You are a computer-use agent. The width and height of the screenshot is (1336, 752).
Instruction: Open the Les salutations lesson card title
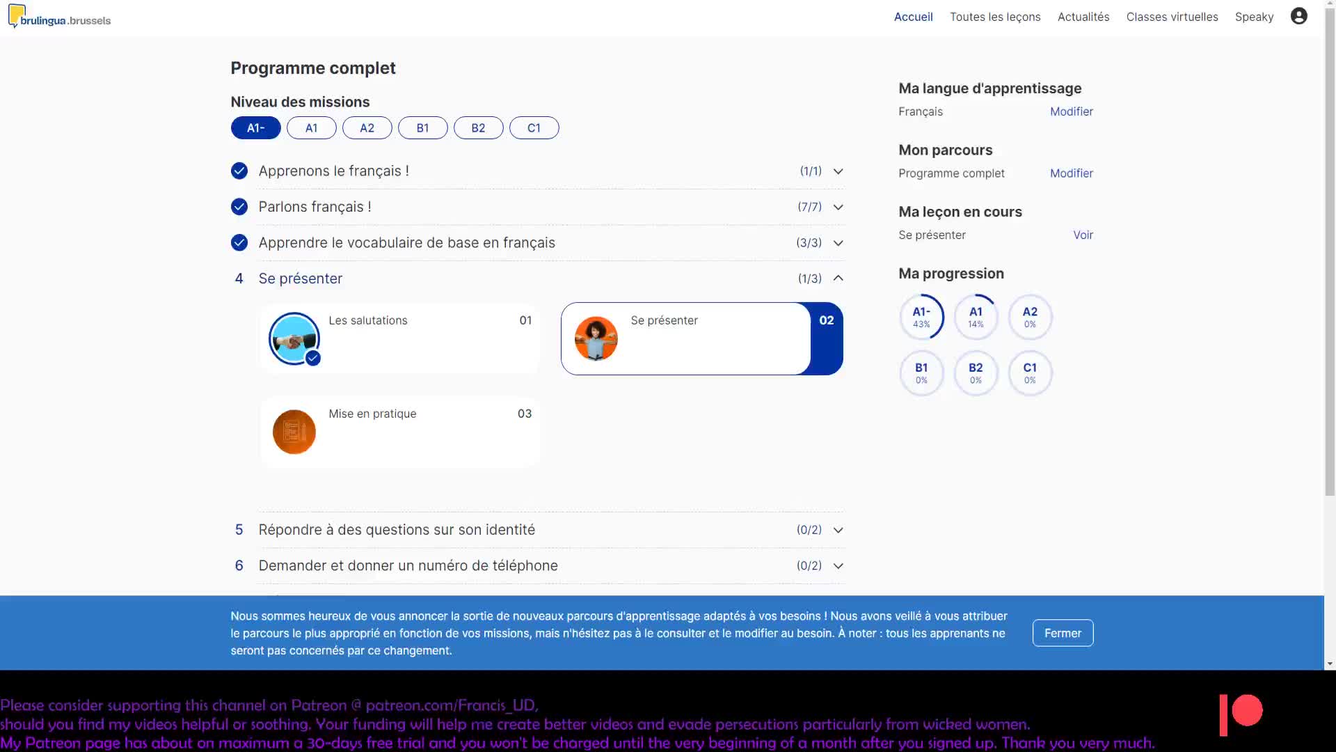pos(367,320)
